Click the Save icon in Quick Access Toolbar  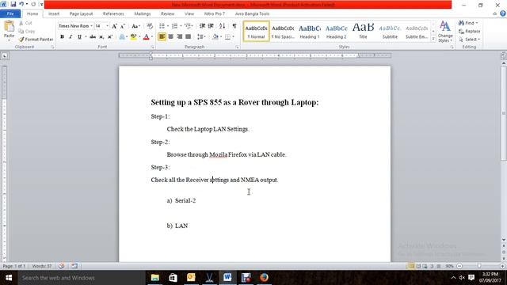tap(13, 4)
